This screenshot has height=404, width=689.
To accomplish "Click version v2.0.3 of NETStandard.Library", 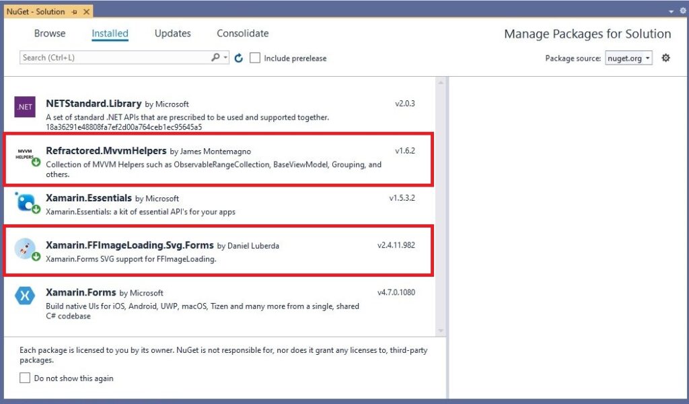I will 404,104.
